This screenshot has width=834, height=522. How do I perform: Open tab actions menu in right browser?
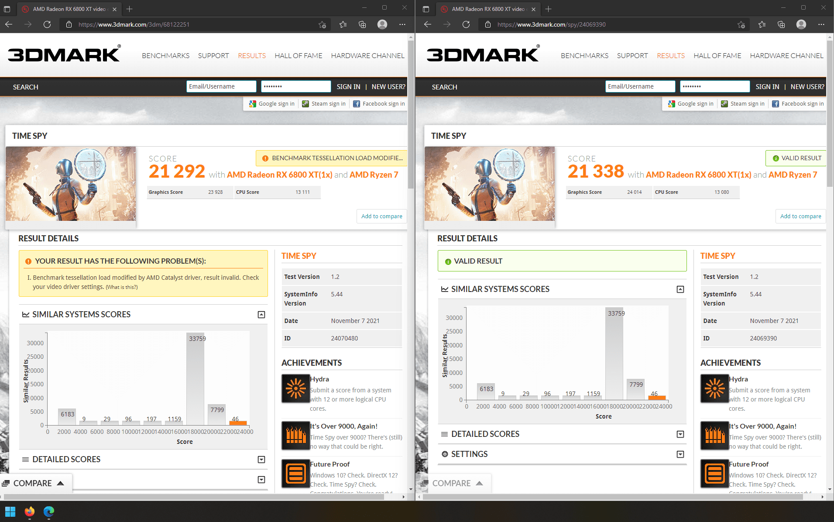(426, 9)
